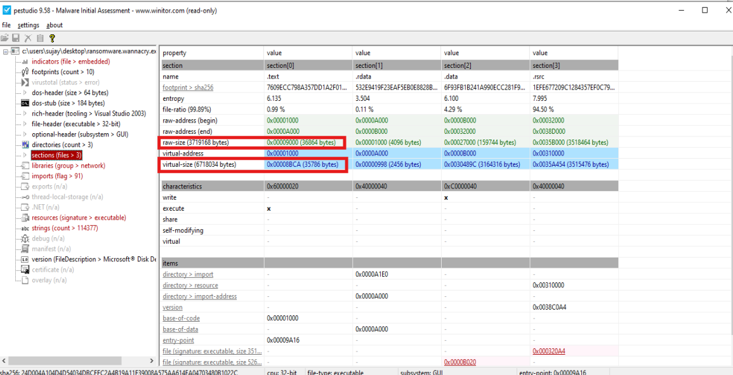Expand the sections tree node arrow
This screenshot has height=375, width=733.
pyautogui.click(x=25, y=155)
